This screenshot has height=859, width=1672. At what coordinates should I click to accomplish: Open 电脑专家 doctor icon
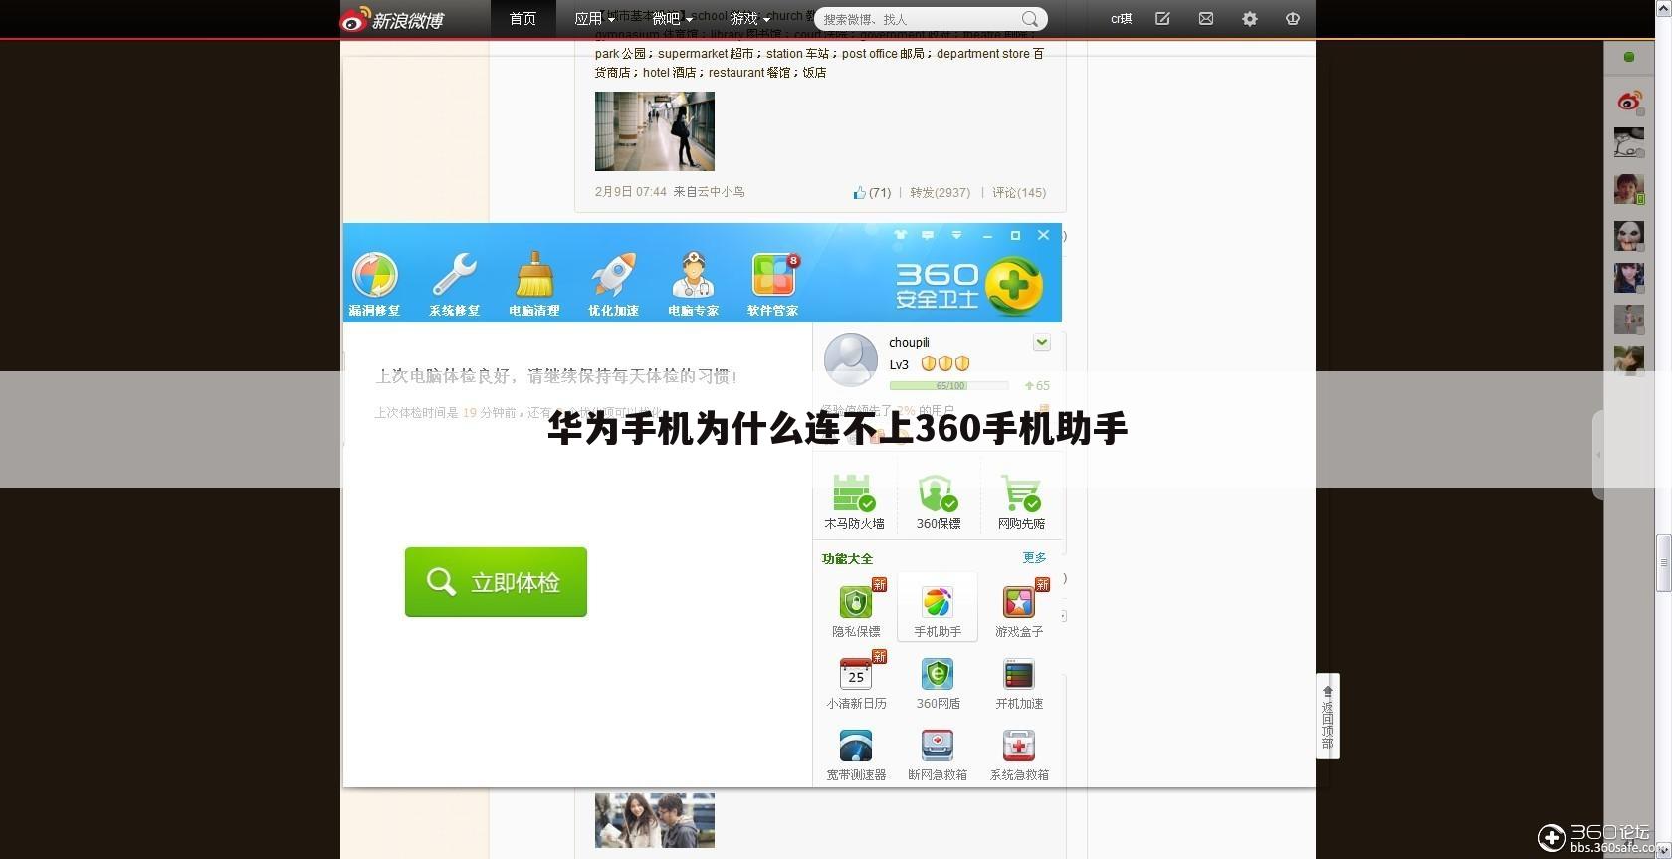click(x=693, y=284)
